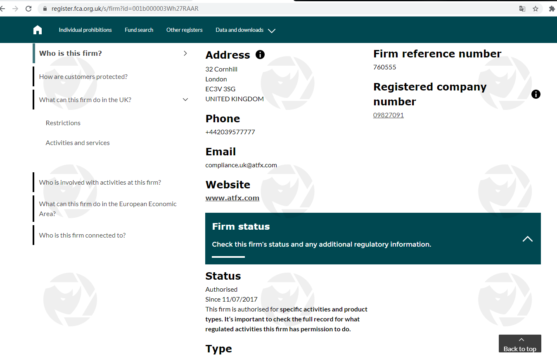Click the browser forward arrow
Image resolution: width=557 pixels, height=359 pixels.
[x=15, y=9]
